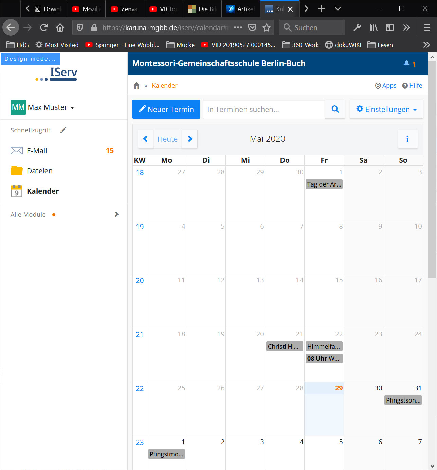Open the Pfingstson... event
This screenshot has width=437, height=470.
tap(403, 400)
